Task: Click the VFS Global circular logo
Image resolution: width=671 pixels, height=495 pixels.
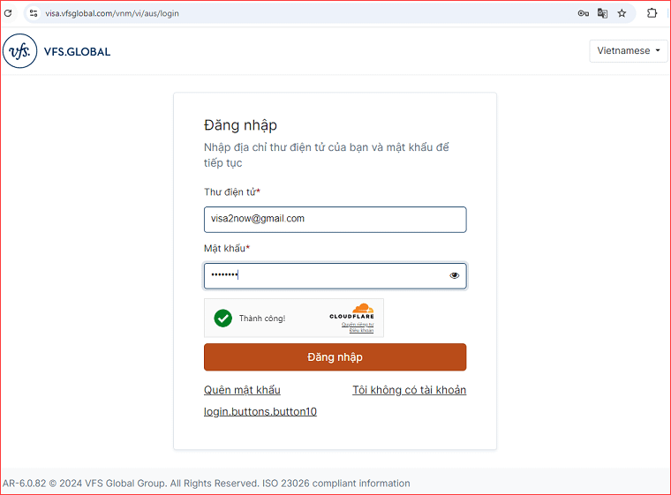Action: click(x=19, y=51)
